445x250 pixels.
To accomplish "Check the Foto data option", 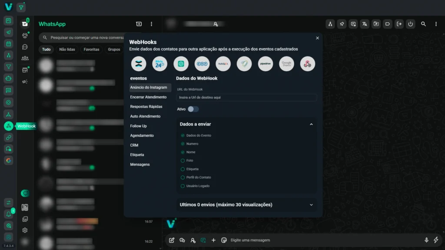I will (x=183, y=161).
